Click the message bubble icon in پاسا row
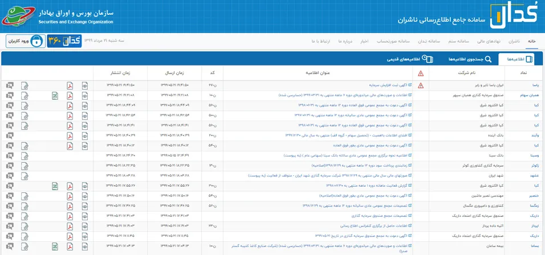The width and height of the screenshot is (545, 255). pyautogui.click(x=9, y=86)
